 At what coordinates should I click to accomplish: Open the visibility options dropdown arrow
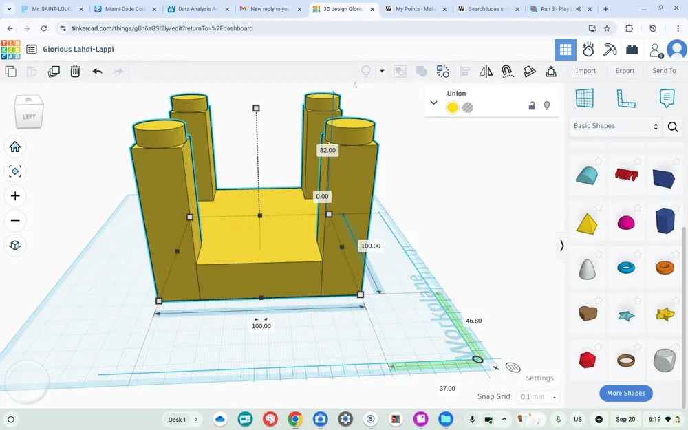(382, 71)
